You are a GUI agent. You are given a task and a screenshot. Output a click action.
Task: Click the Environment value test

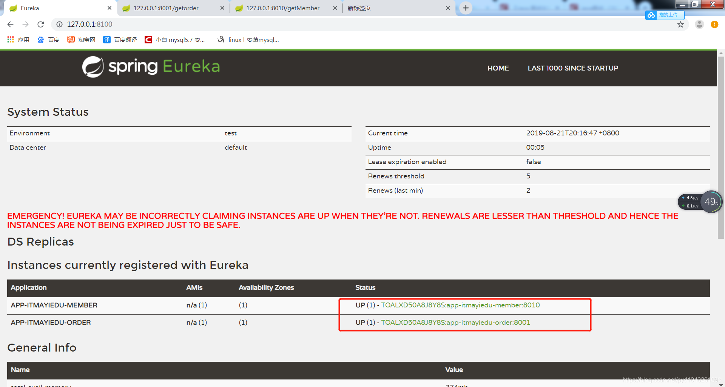pyautogui.click(x=231, y=133)
